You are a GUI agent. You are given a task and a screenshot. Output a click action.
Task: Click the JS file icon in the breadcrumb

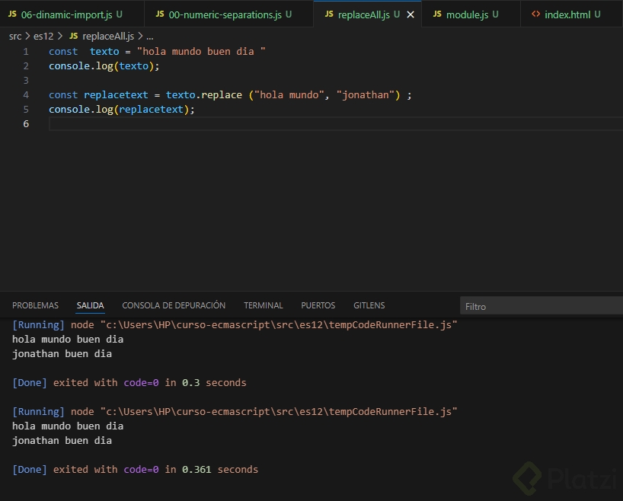(73, 36)
